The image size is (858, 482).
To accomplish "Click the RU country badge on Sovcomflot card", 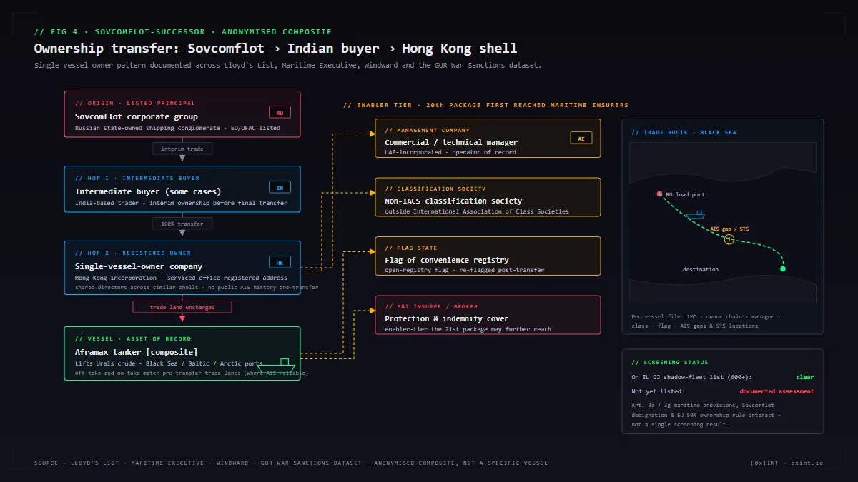I will click(x=280, y=113).
